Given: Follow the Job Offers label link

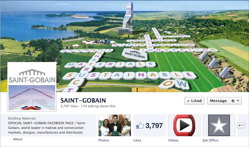Looking at the screenshot, I should (x=211, y=140).
